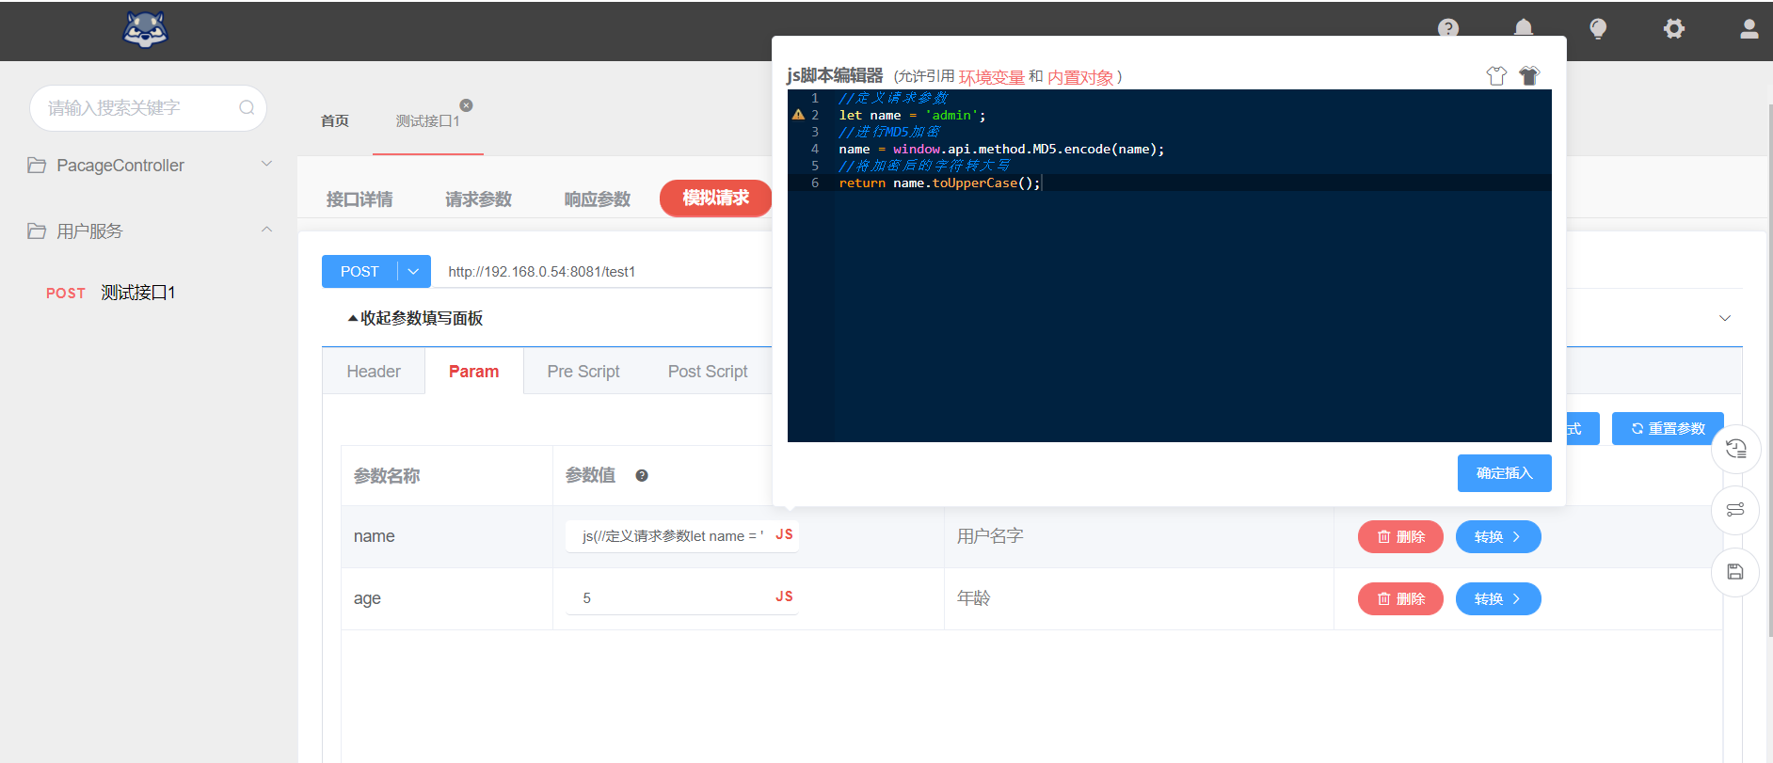The image size is (1773, 763).
Task: Select the 模拟请求 tab
Action: (716, 198)
